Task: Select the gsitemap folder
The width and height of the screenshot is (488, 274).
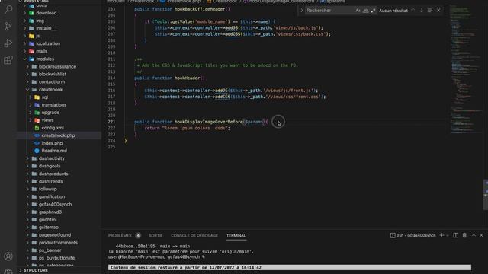Action: coord(49,228)
